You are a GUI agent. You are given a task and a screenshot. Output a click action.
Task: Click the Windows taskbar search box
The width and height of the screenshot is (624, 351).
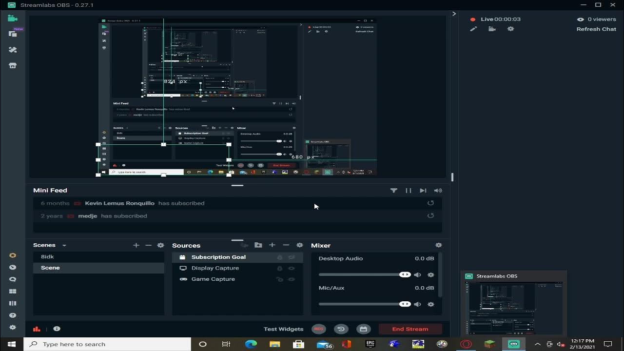[x=107, y=344]
